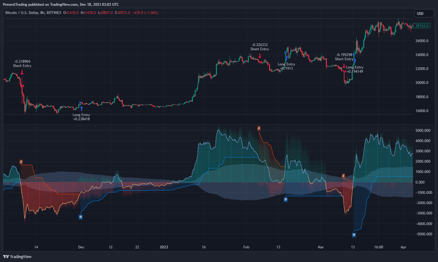Click the red arrow under -0.195298 Short Entry
This screenshot has width=438, height=262.
point(344,66)
